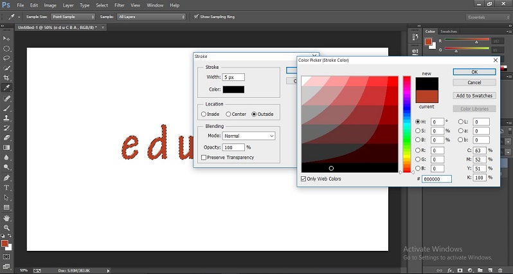513x274 pixels.
Task: Switch to the Swatches tab
Action: click(449, 32)
